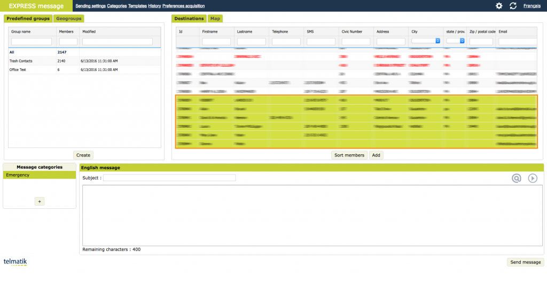
Task: Open the Categories menu link
Action: [x=117, y=6]
